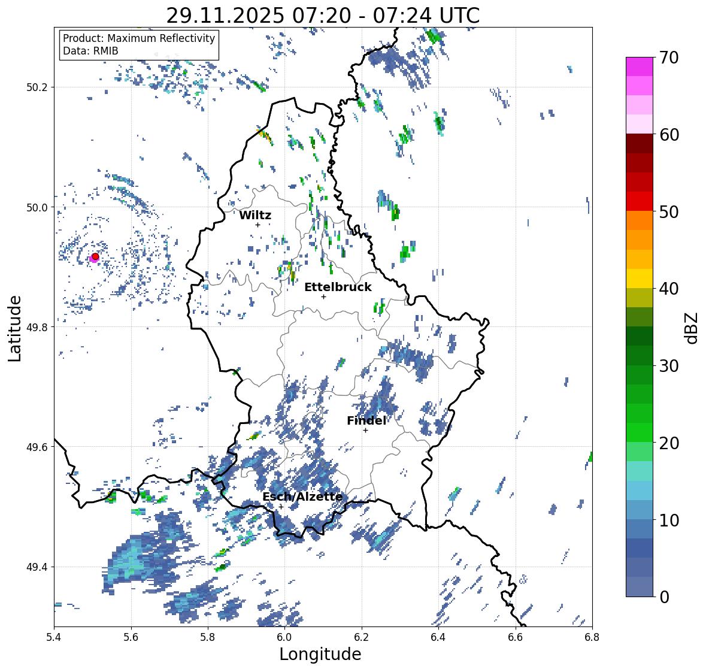The image size is (706, 669).
Task: Click the dBZ colorbar axis label
Action: [692, 328]
